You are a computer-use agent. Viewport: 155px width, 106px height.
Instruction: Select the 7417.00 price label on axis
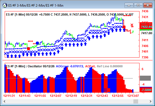(x=147, y=33)
